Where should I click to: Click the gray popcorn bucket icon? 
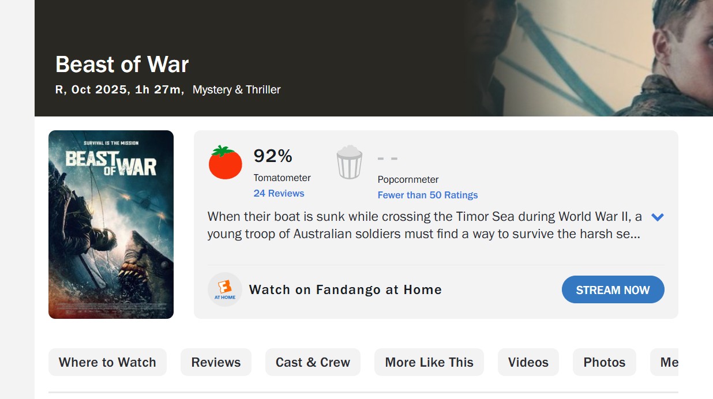[x=349, y=163]
